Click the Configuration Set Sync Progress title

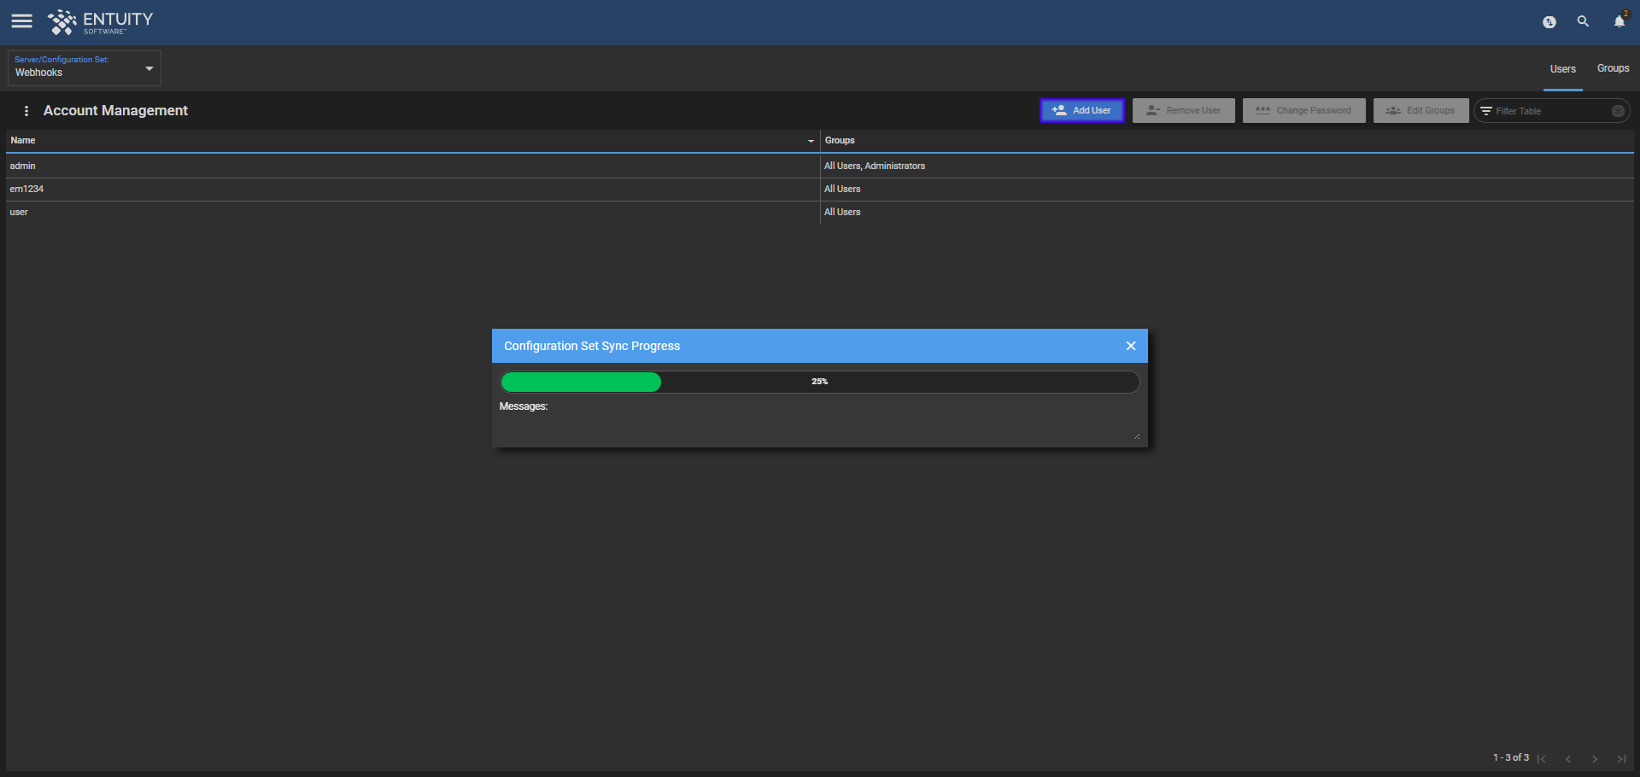592,346
